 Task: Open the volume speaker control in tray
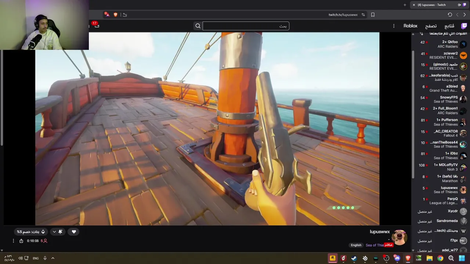[x=20, y=258]
